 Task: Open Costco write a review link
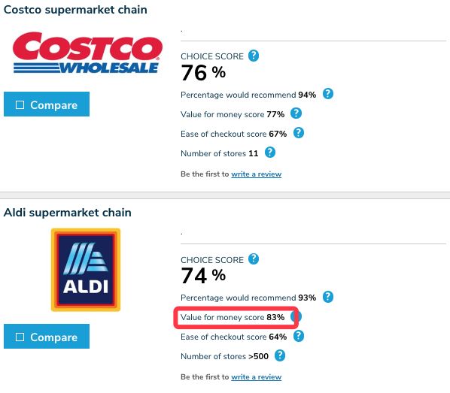tap(257, 174)
